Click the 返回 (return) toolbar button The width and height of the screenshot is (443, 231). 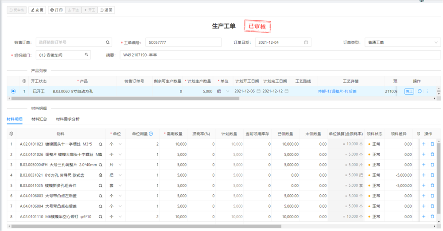tap(106, 10)
